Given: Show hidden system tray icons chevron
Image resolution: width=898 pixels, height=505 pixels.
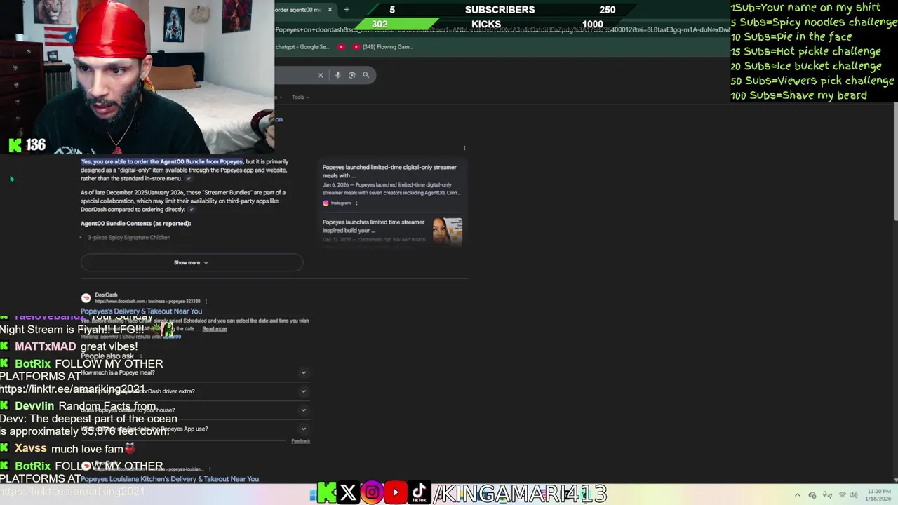Looking at the screenshot, I should (x=797, y=495).
